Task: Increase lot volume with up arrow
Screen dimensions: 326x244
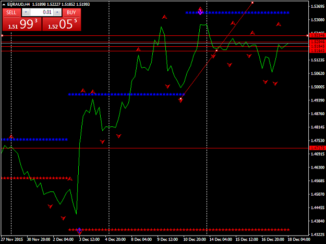Action: pyautogui.click(x=57, y=12)
